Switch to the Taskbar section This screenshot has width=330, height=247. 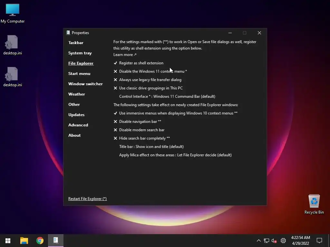(76, 43)
